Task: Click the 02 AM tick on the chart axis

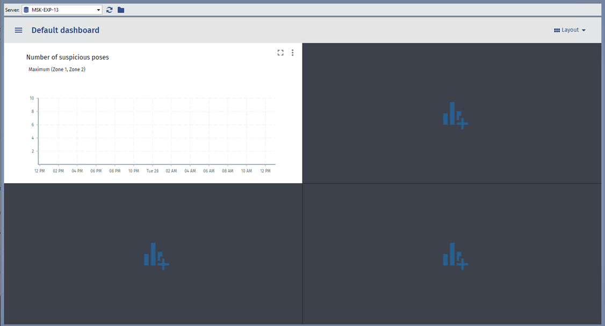Action: point(171,171)
